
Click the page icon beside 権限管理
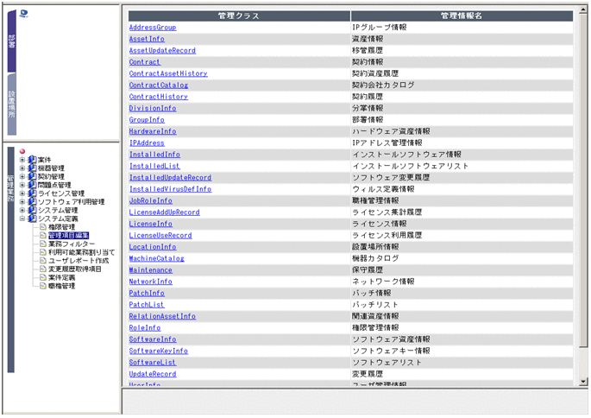point(42,227)
